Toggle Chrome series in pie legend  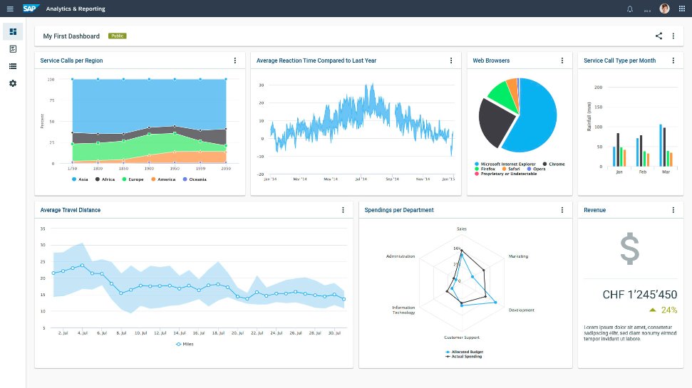[x=553, y=164]
